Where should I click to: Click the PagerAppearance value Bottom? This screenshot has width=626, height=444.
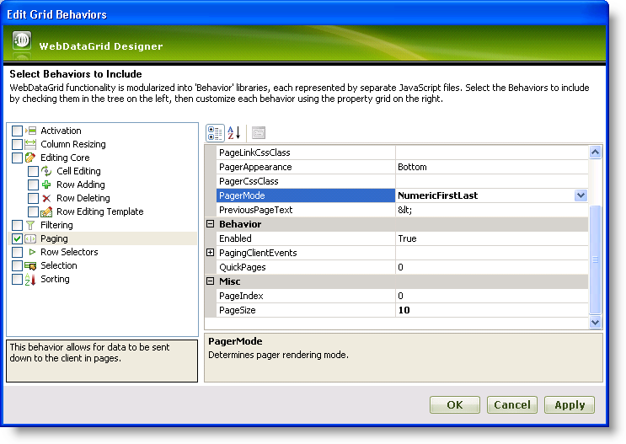pos(492,167)
